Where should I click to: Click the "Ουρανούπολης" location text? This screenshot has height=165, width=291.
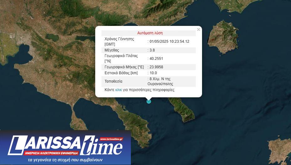[160, 84]
